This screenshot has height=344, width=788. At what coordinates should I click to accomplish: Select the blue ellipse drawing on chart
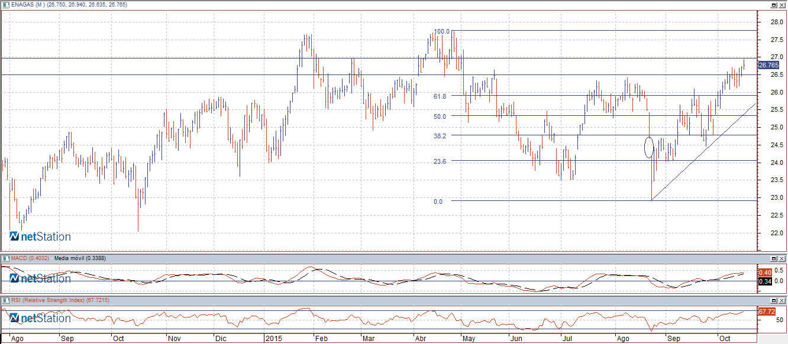[x=649, y=147]
